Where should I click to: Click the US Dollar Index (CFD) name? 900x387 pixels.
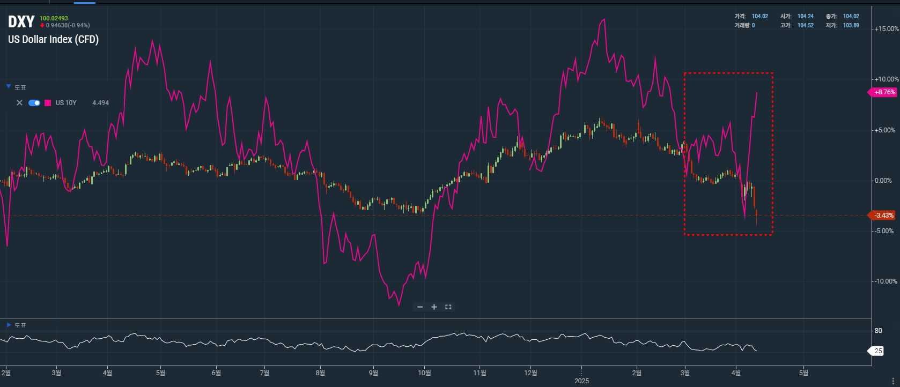click(53, 39)
